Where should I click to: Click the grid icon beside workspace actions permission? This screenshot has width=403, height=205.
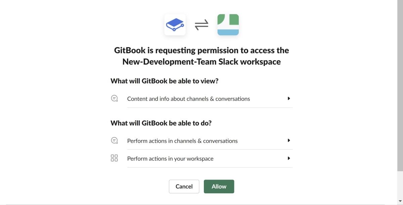(114, 158)
